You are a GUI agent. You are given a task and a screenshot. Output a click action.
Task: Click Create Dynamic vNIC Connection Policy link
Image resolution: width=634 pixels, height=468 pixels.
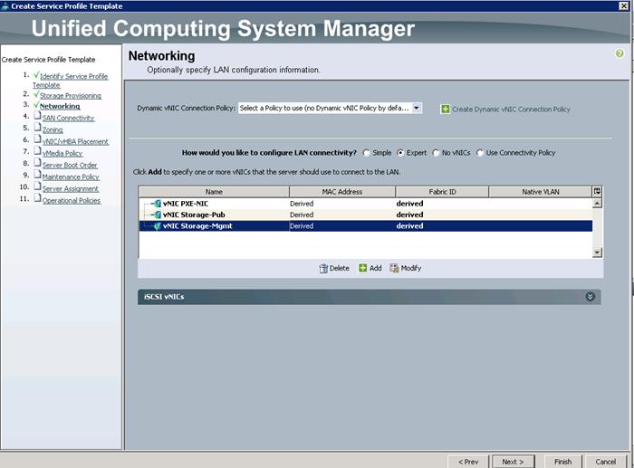point(511,110)
